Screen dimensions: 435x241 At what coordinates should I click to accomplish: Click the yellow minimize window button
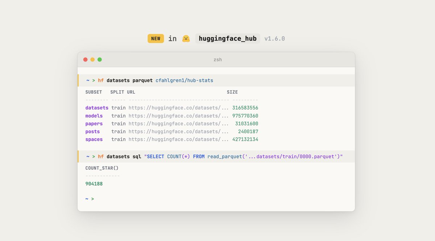click(x=92, y=60)
